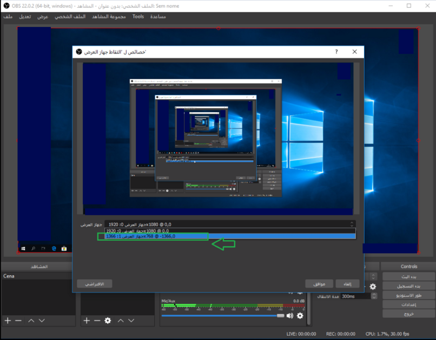
Task: Move scene up with arrow icon
Action: pos(31,321)
